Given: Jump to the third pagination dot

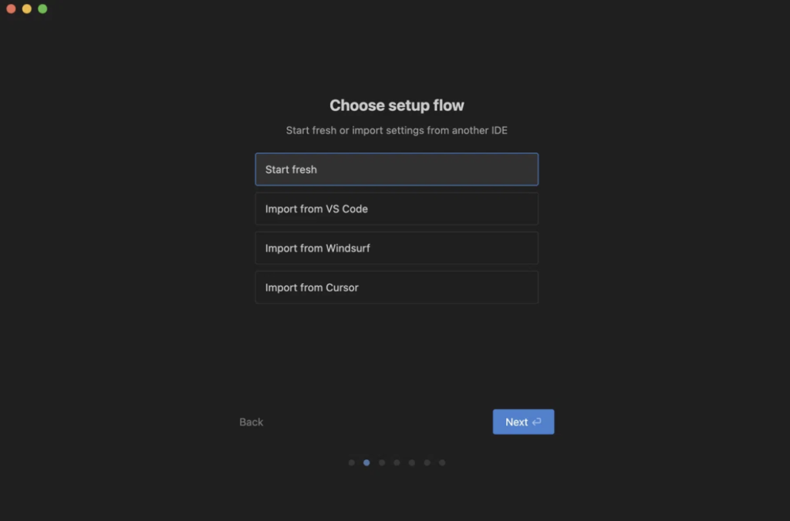Looking at the screenshot, I should tap(382, 463).
